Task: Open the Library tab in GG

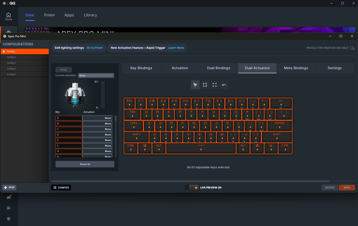Action: 91,15
